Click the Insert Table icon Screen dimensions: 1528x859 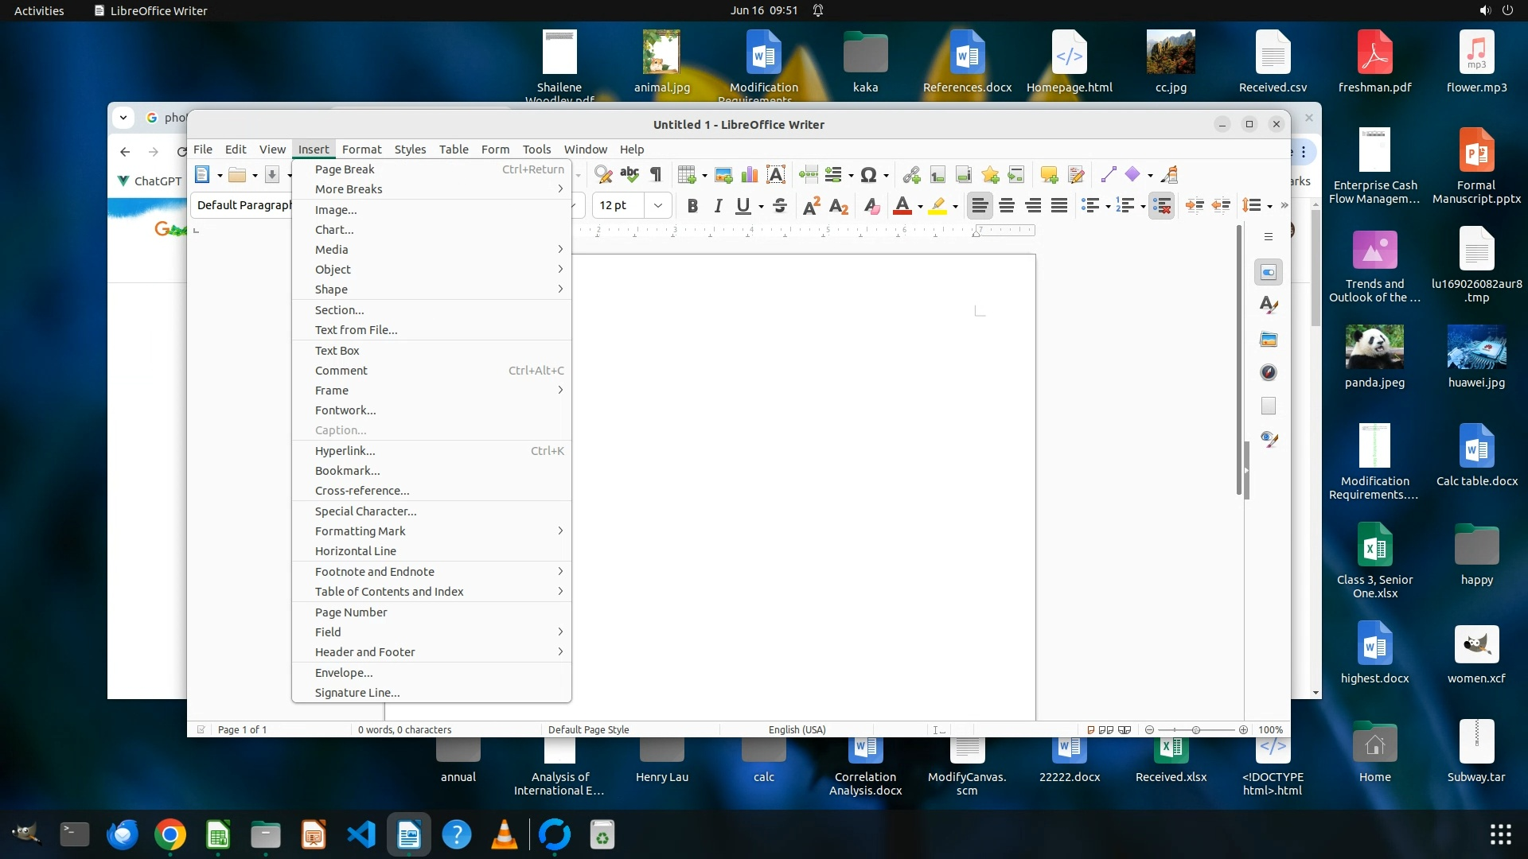(x=686, y=175)
